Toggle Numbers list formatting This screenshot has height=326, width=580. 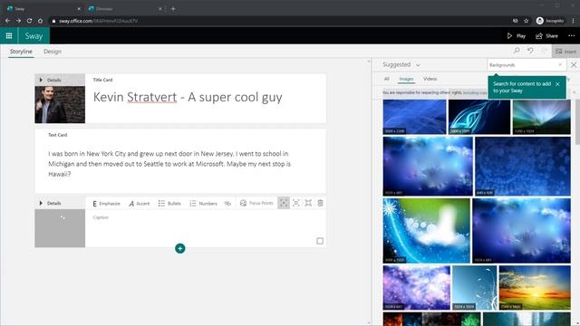pyautogui.click(x=203, y=203)
